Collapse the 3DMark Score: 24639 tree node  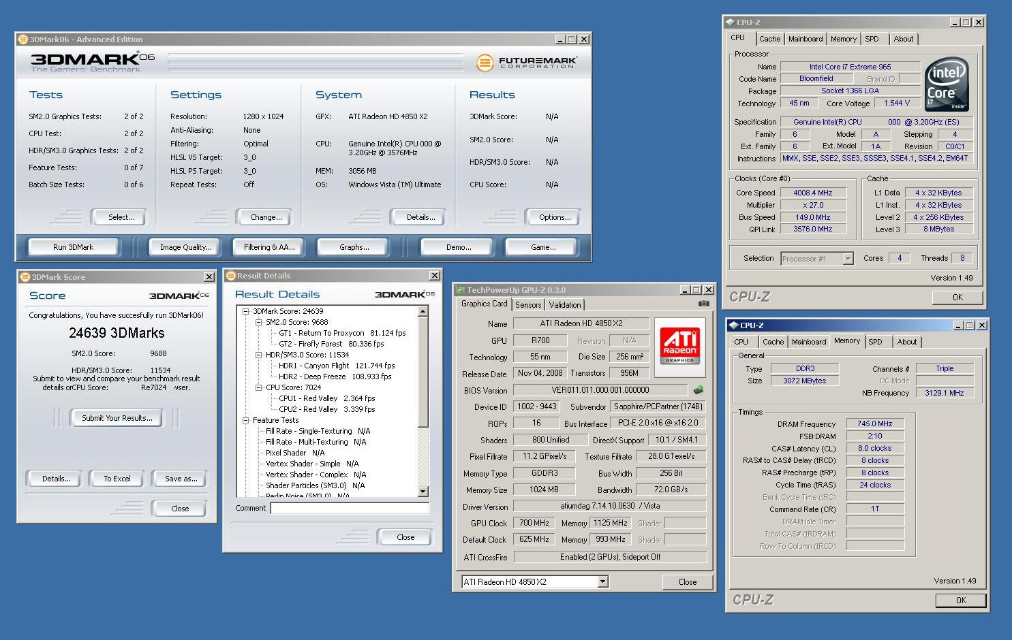246,311
